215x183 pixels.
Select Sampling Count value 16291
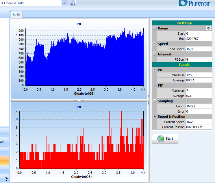point(199,106)
